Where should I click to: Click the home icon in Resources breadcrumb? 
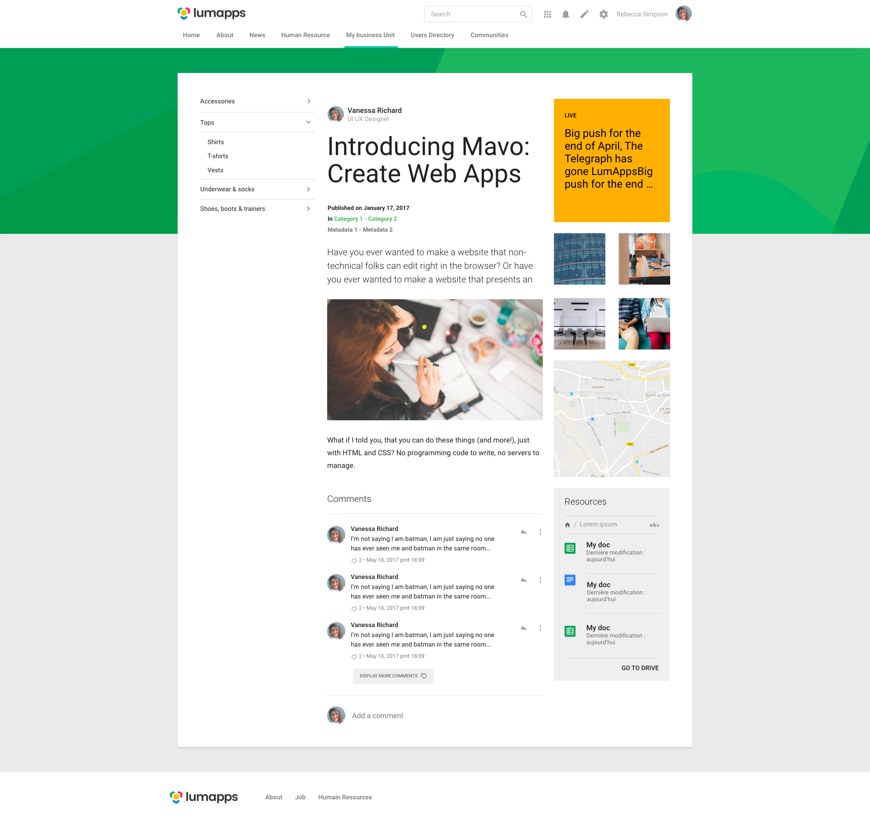[x=567, y=525]
